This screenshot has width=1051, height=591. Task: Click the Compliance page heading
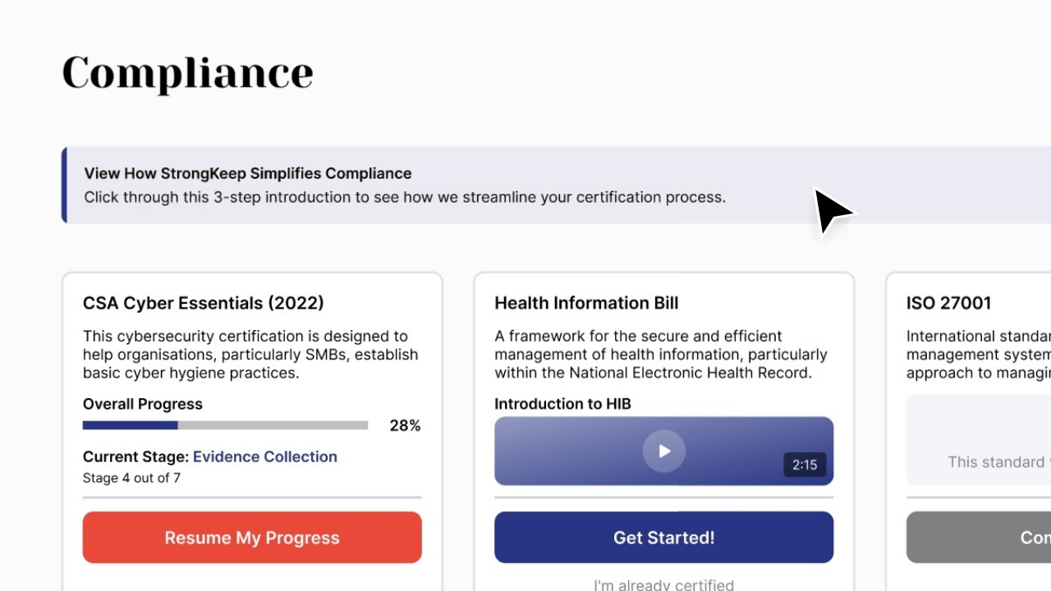point(187,73)
